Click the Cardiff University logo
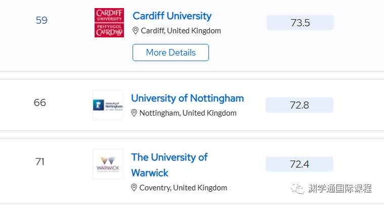This screenshot has width=384, height=205. [x=109, y=23]
